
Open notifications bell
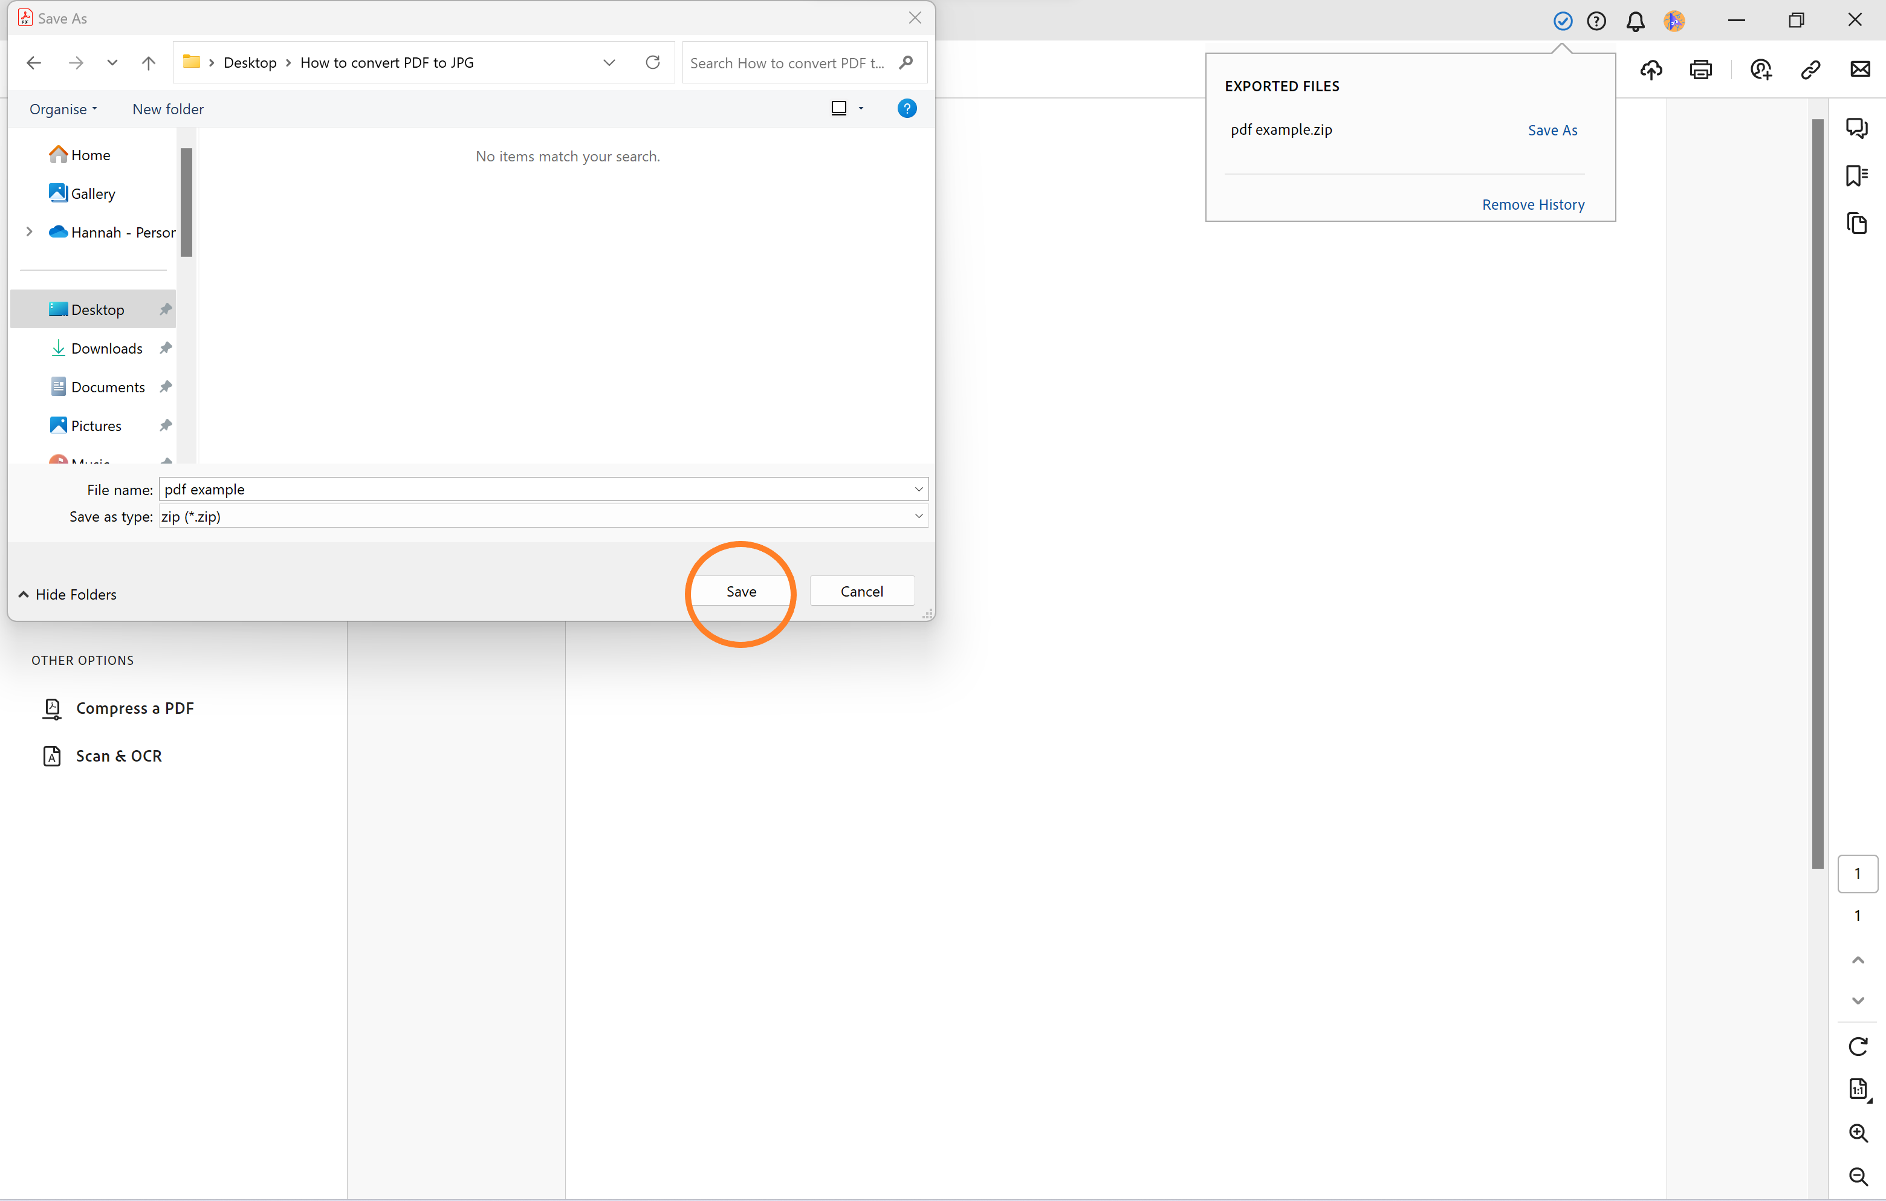click(1635, 21)
